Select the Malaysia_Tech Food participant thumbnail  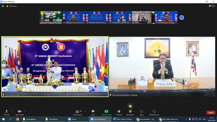[74, 18]
